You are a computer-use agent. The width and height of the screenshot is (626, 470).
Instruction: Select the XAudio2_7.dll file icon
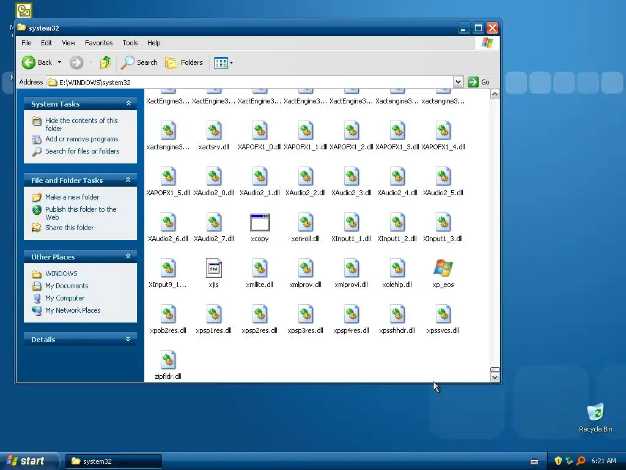coord(213,223)
